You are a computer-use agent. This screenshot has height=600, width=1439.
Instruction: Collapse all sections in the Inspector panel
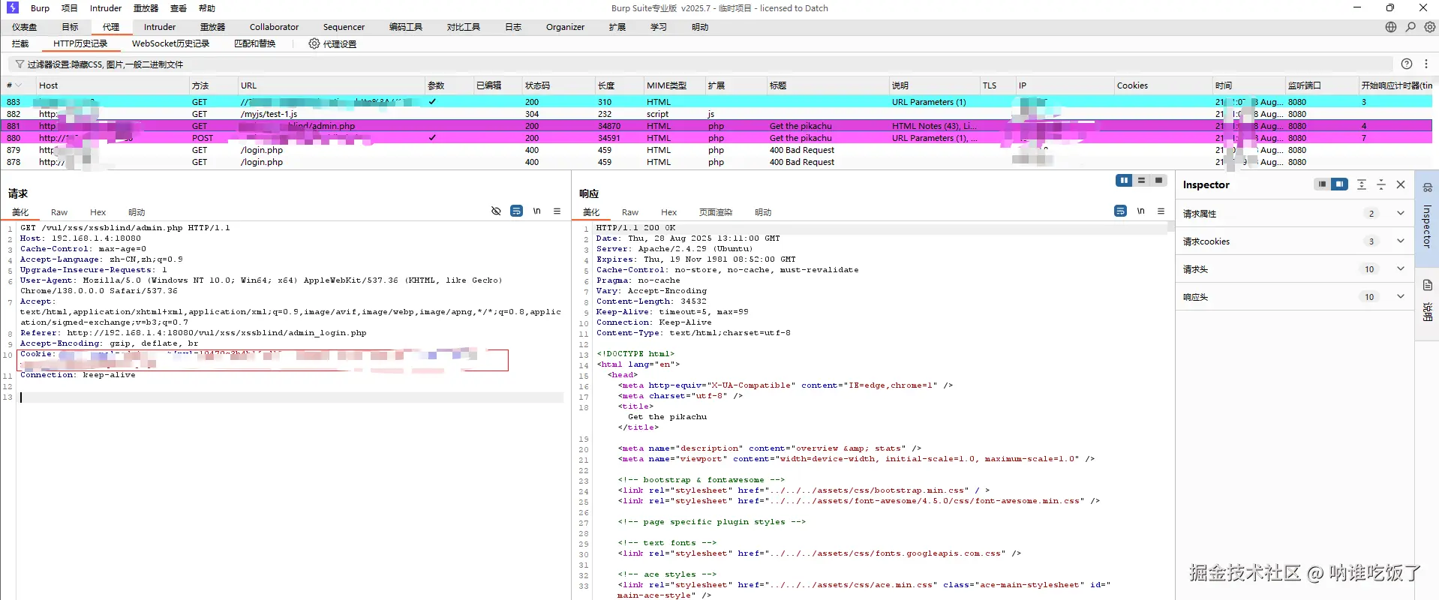pos(1381,184)
